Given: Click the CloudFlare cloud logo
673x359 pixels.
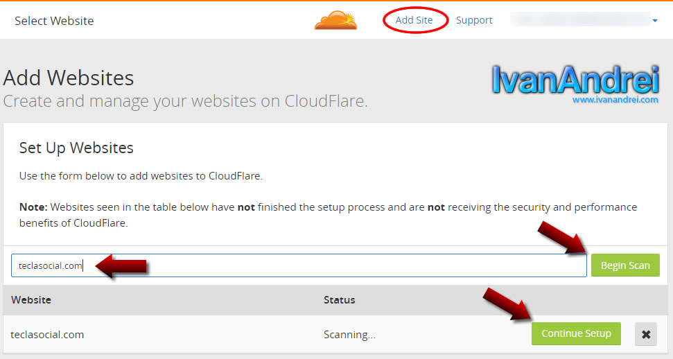Looking at the screenshot, I should 335,20.
